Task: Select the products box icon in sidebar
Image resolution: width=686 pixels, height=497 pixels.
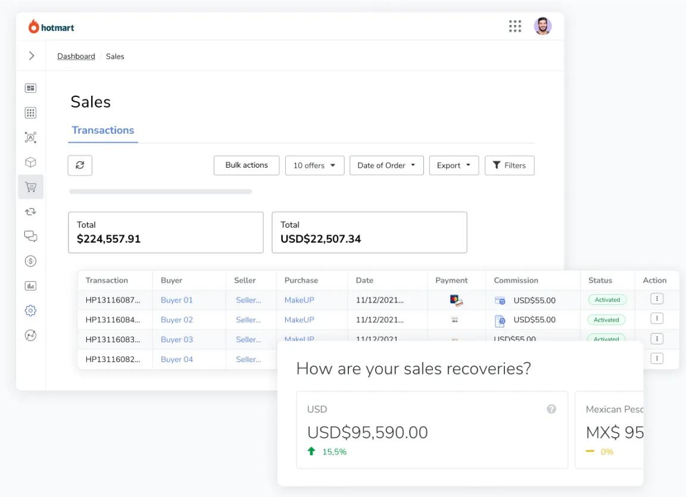Action: (x=30, y=162)
